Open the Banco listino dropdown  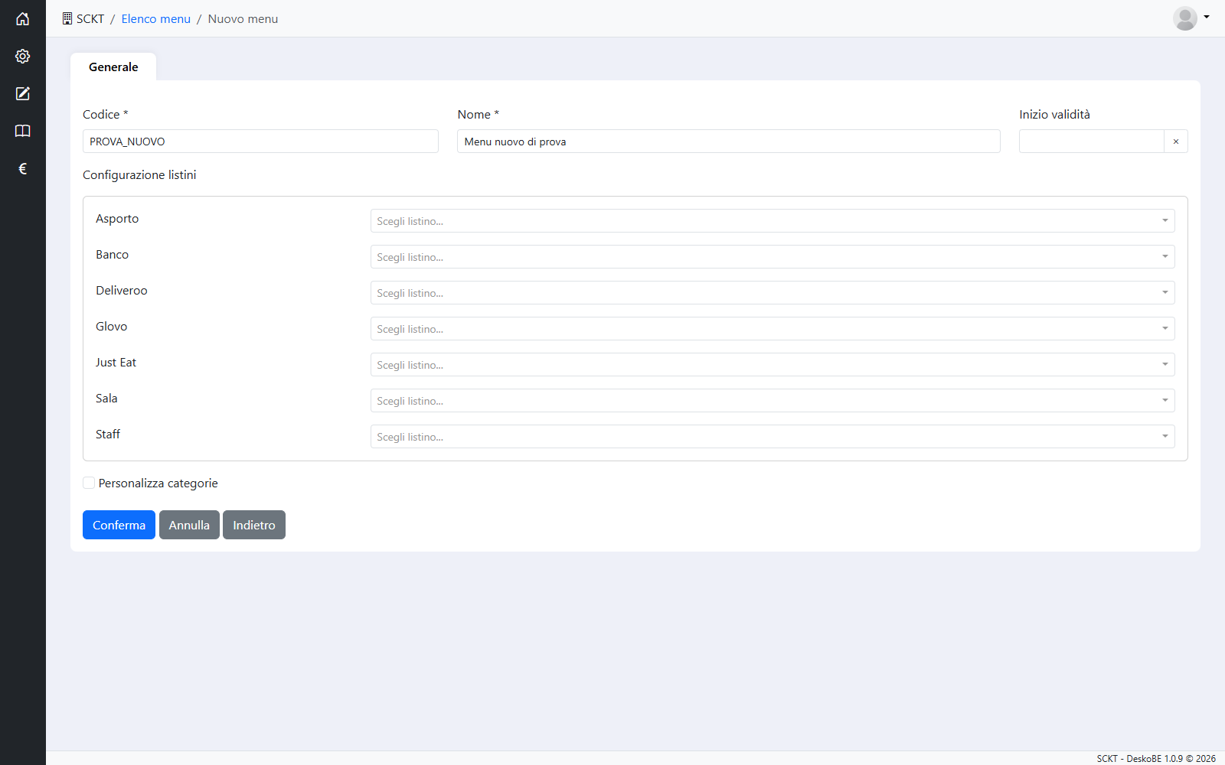pos(773,257)
